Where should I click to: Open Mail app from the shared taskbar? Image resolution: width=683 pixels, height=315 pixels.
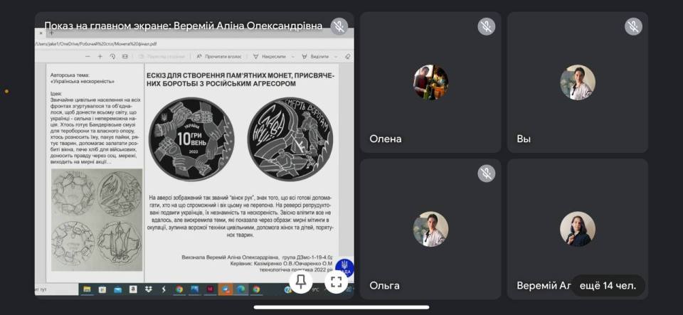[x=117, y=289]
